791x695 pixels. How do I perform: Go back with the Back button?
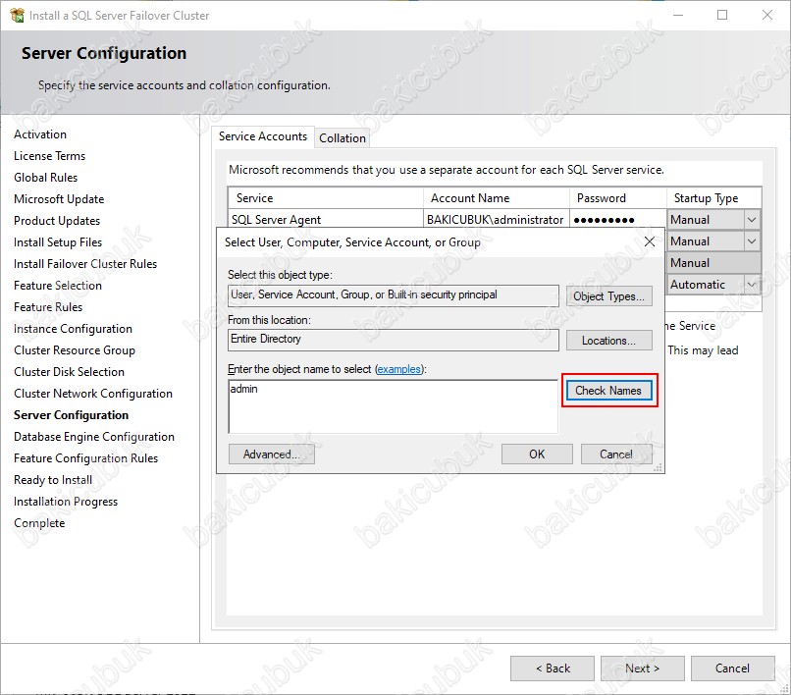click(x=553, y=668)
